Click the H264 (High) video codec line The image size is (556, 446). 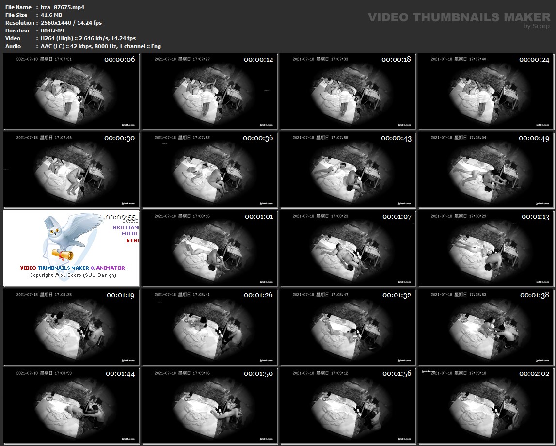click(x=88, y=38)
